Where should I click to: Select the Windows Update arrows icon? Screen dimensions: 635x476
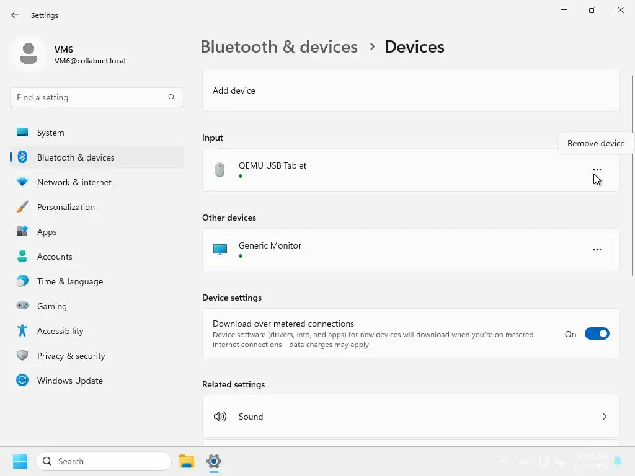pyautogui.click(x=22, y=380)
